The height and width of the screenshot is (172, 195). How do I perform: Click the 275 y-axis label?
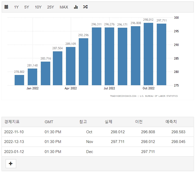176,85
